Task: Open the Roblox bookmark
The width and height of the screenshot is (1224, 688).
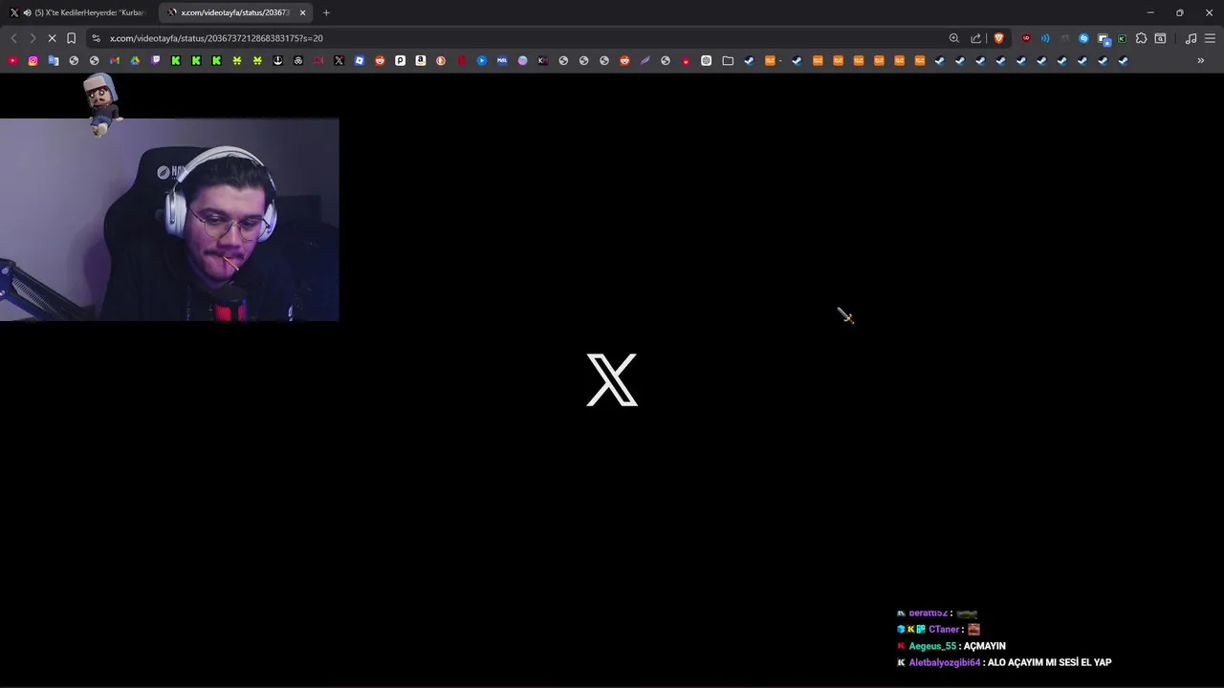Action: [359, 60]
